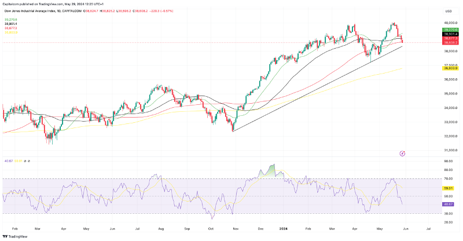The height and width of the screenshot is (241, 463).
Task: Click the green 39,270.6 price label on axis
Action: [x=450, y=30]
